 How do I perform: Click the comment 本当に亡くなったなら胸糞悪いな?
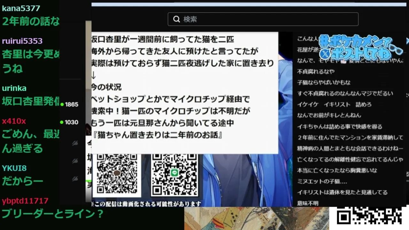pos(337,170)
